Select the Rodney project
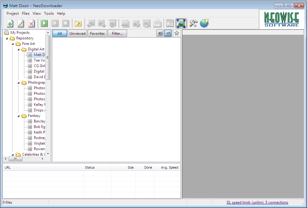The height and width of the screenshot is (208, 307). tap(39, 138)
